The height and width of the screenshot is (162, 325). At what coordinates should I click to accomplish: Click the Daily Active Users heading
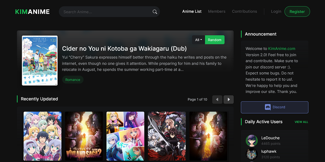(264, 122)
